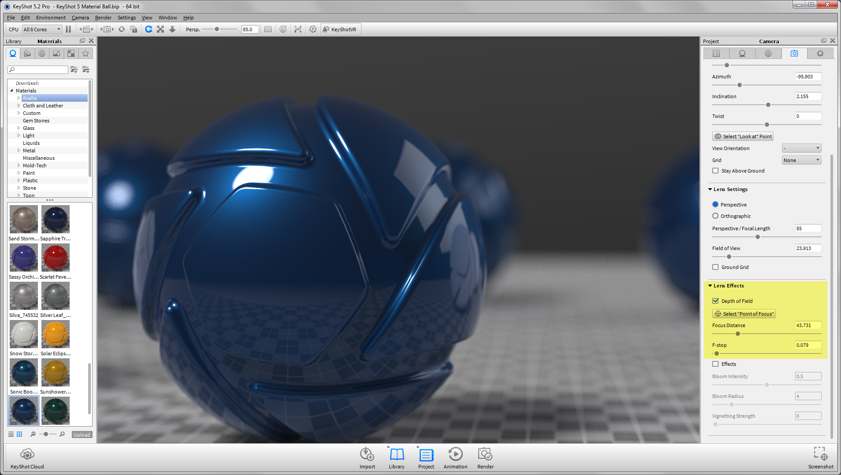Open the Grid dropdown set to None
This screenshot has height=475, width=841.
(x=801, y=160)
